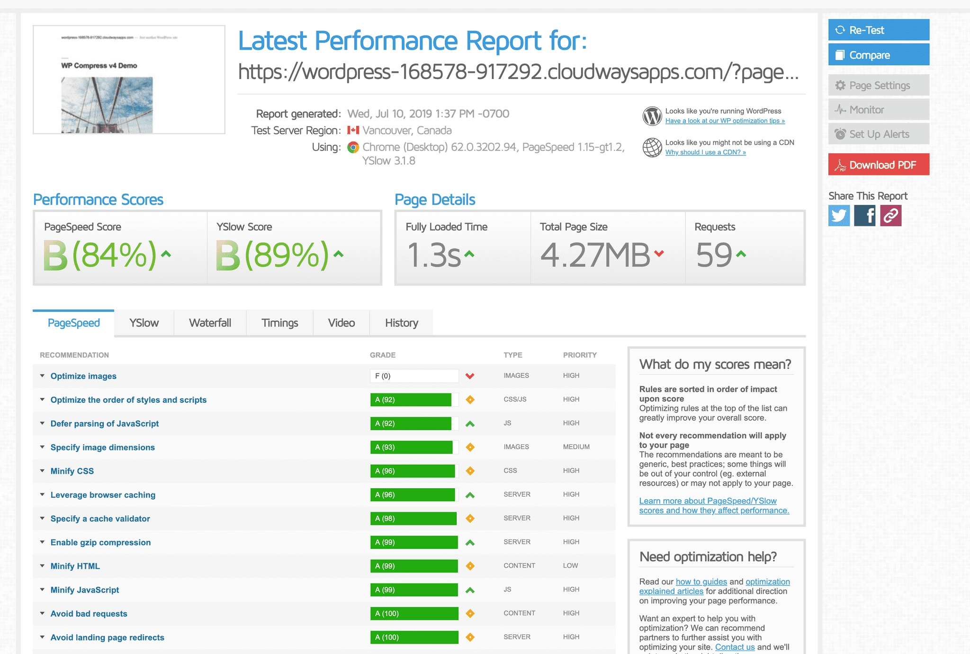Image resolution: width=970 pixels, height=654 pixels.
Task: Click the Re-Test button
Action: [x=879, y=30]
